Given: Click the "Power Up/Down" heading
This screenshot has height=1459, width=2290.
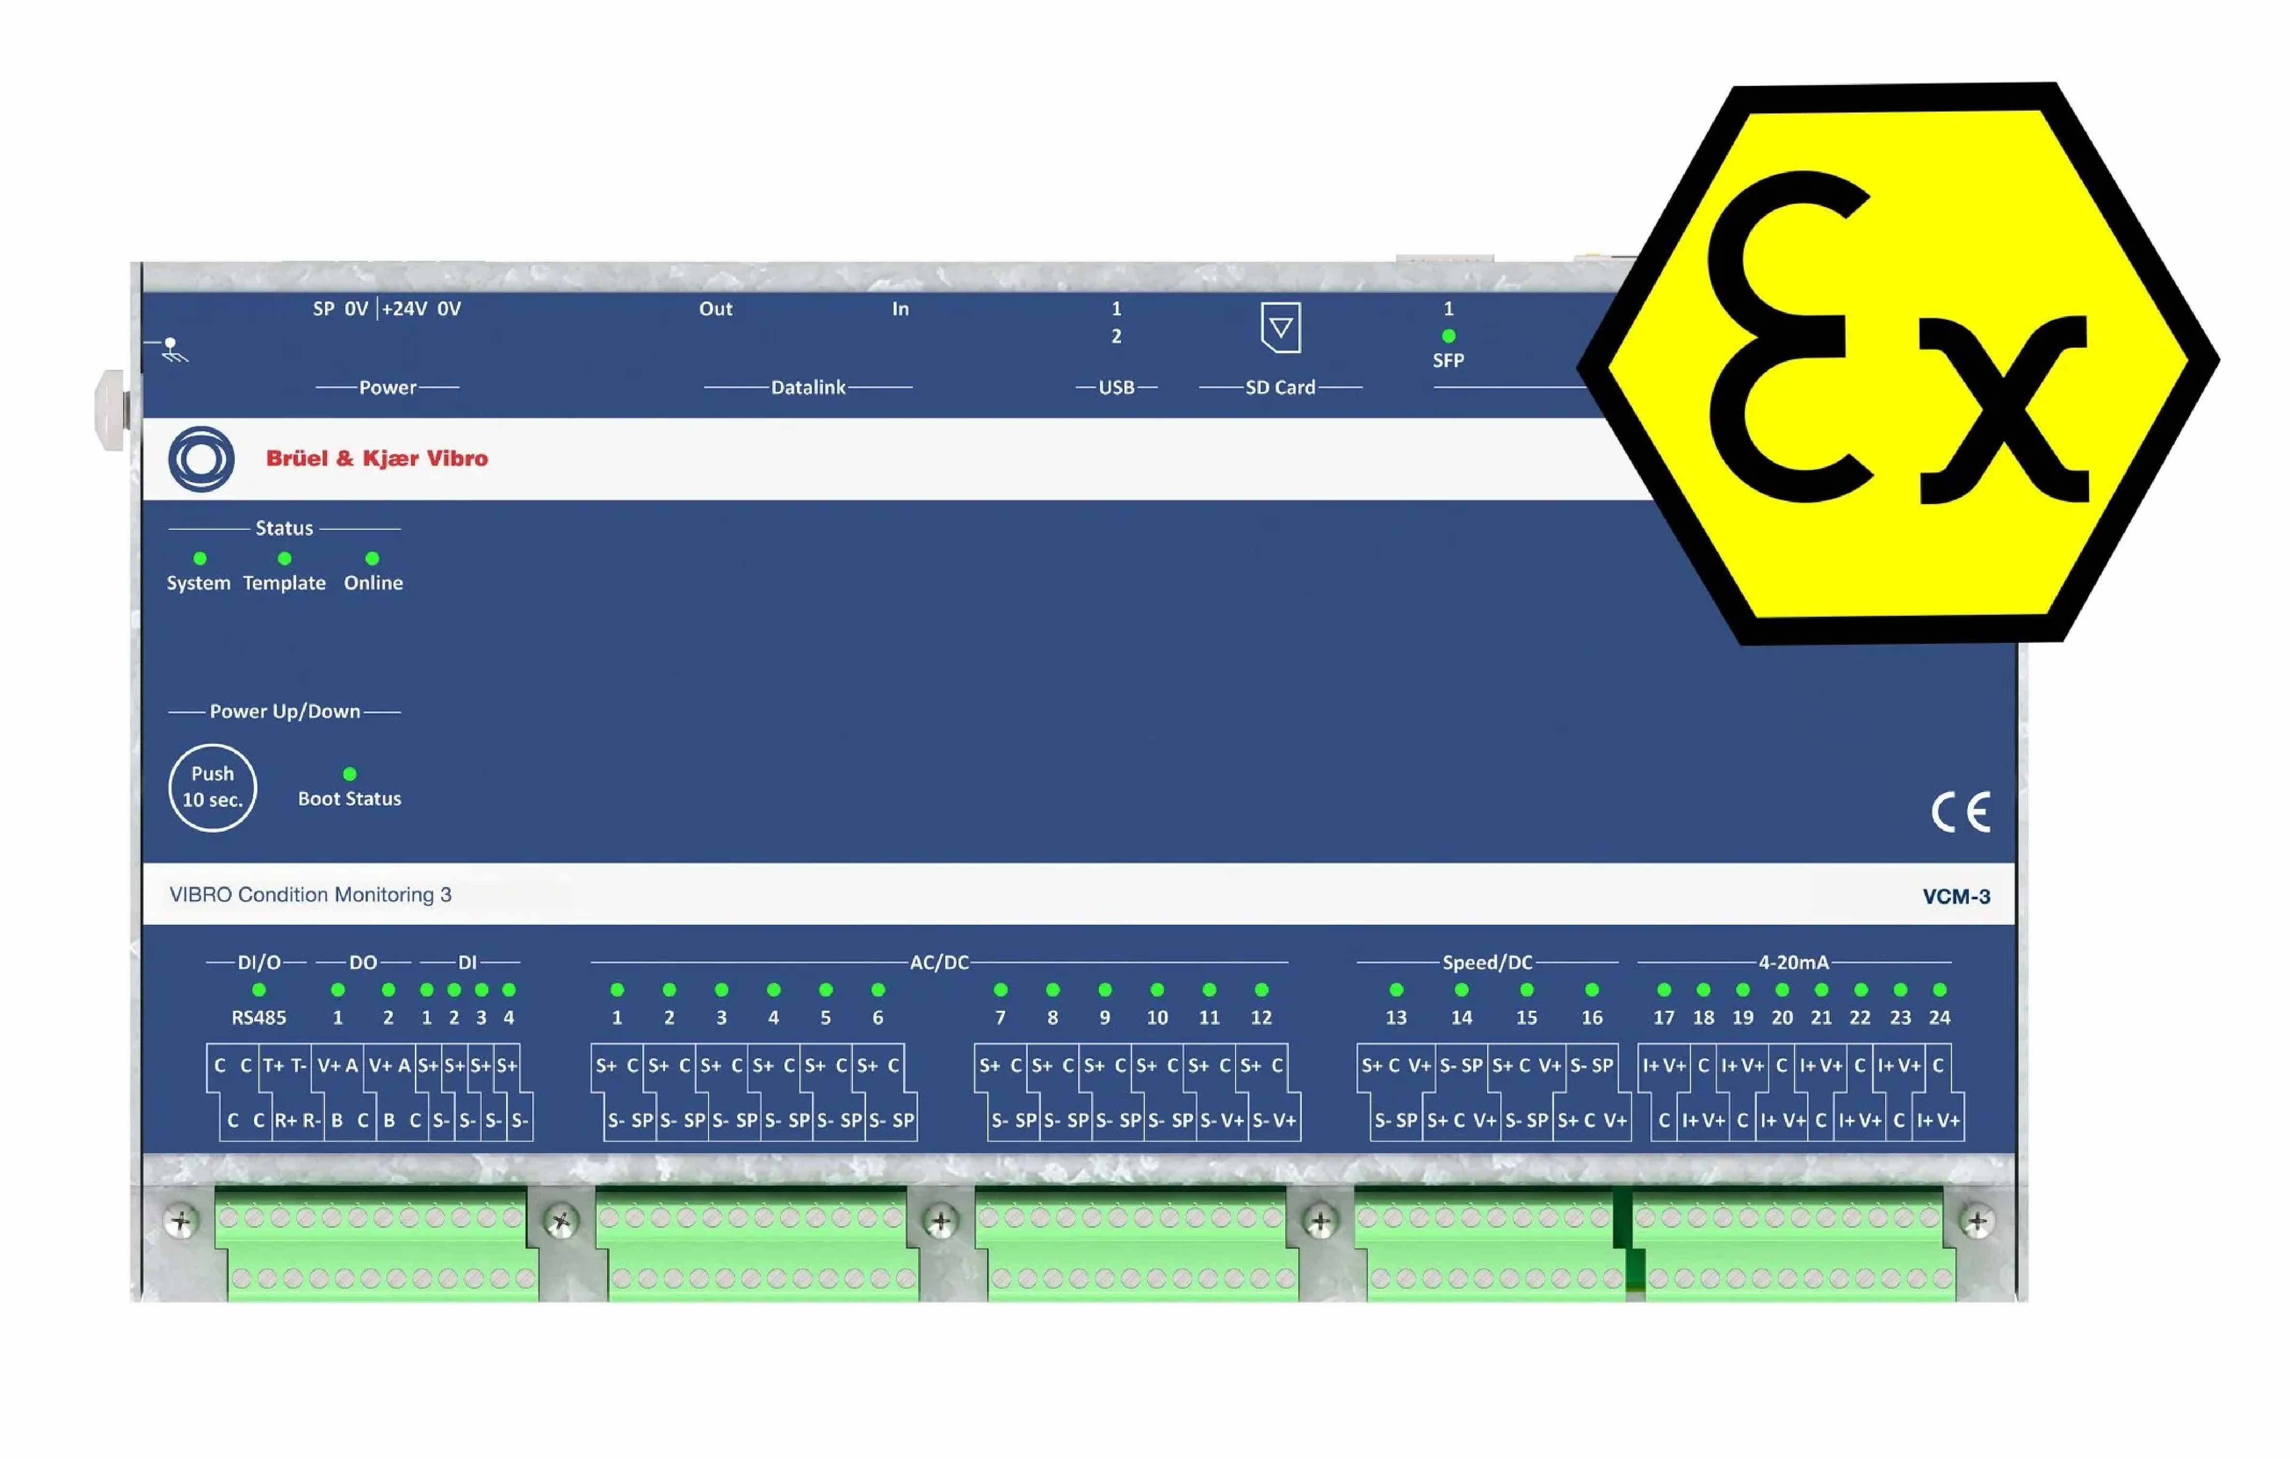Looking at the screenshot, I should pos(284,711).
